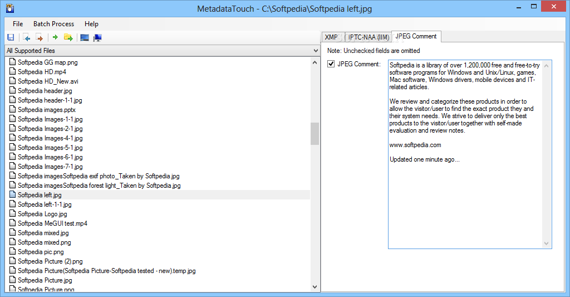This screenshot has height=297, width=570.
Task: Click the MetadataTouch app icon in title bar
Action: click(10, 8)
